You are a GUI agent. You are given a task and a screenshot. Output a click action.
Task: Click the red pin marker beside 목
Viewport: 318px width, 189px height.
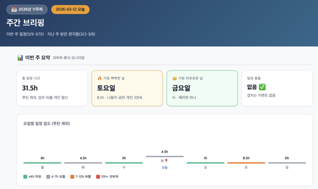tap(166, 161)
